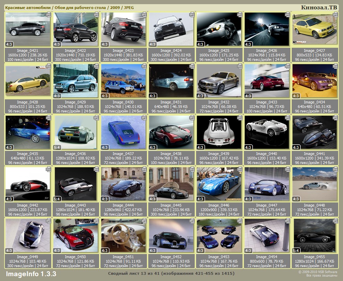Image resolution: width=343 pixels, height=281 pixels.
Task: Click the Image_0431 file name label
Action: click(x=171, y=102)
